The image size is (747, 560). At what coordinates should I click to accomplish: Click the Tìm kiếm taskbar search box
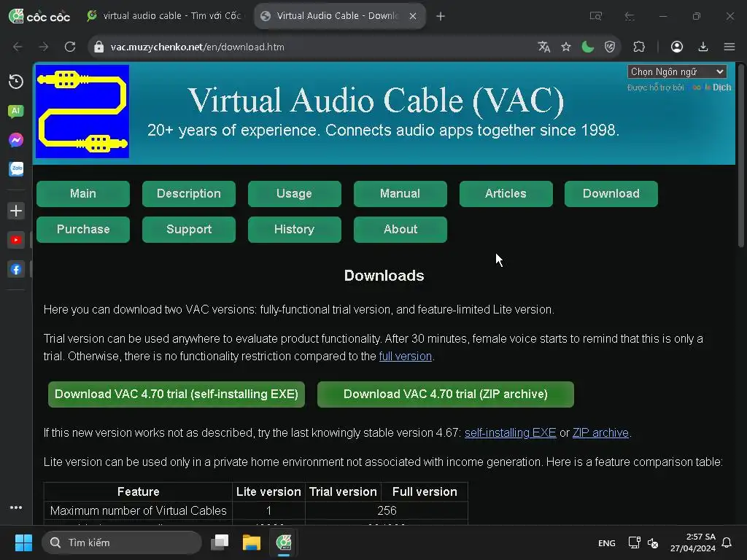122,542
